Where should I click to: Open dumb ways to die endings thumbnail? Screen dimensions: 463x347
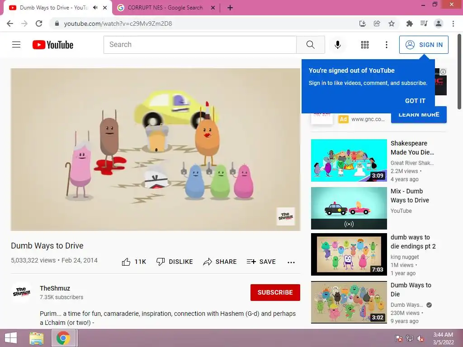[349, 254]
